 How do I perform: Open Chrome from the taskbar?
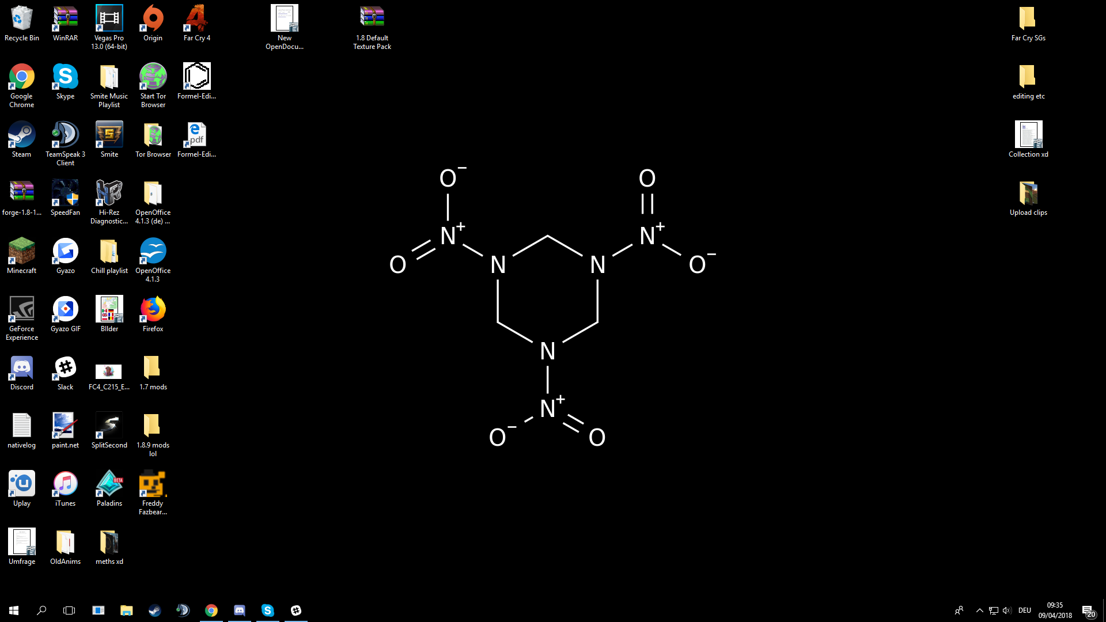[x=211, y=610]
